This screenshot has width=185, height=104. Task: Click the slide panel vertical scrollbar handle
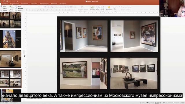click(x=24, y=52)
